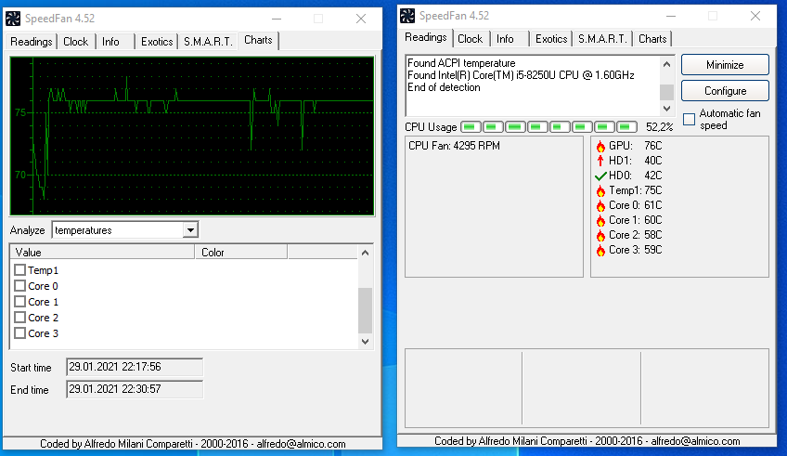Click the active Readings tab in right window
This screenshot has width=787, height=456.
426,38
